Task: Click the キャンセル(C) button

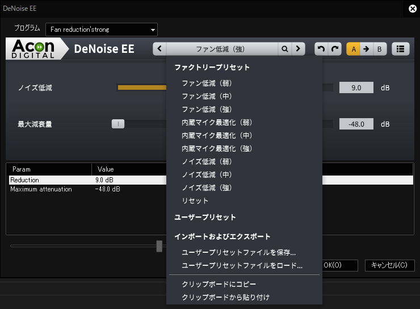Action: pos(389,265)
